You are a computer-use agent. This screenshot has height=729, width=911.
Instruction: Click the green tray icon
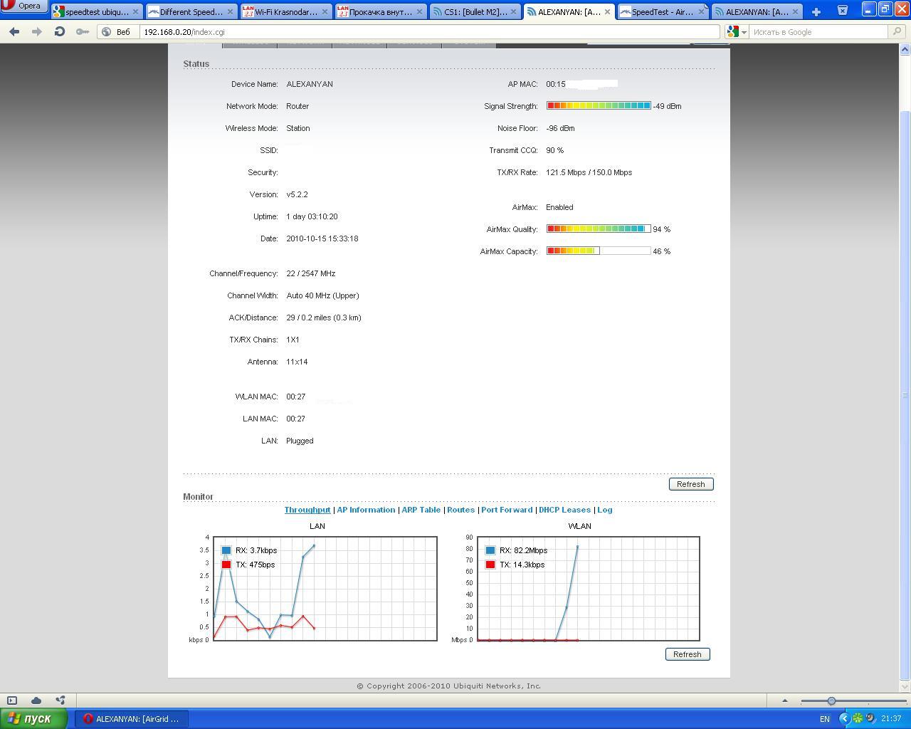click(858, 719)
